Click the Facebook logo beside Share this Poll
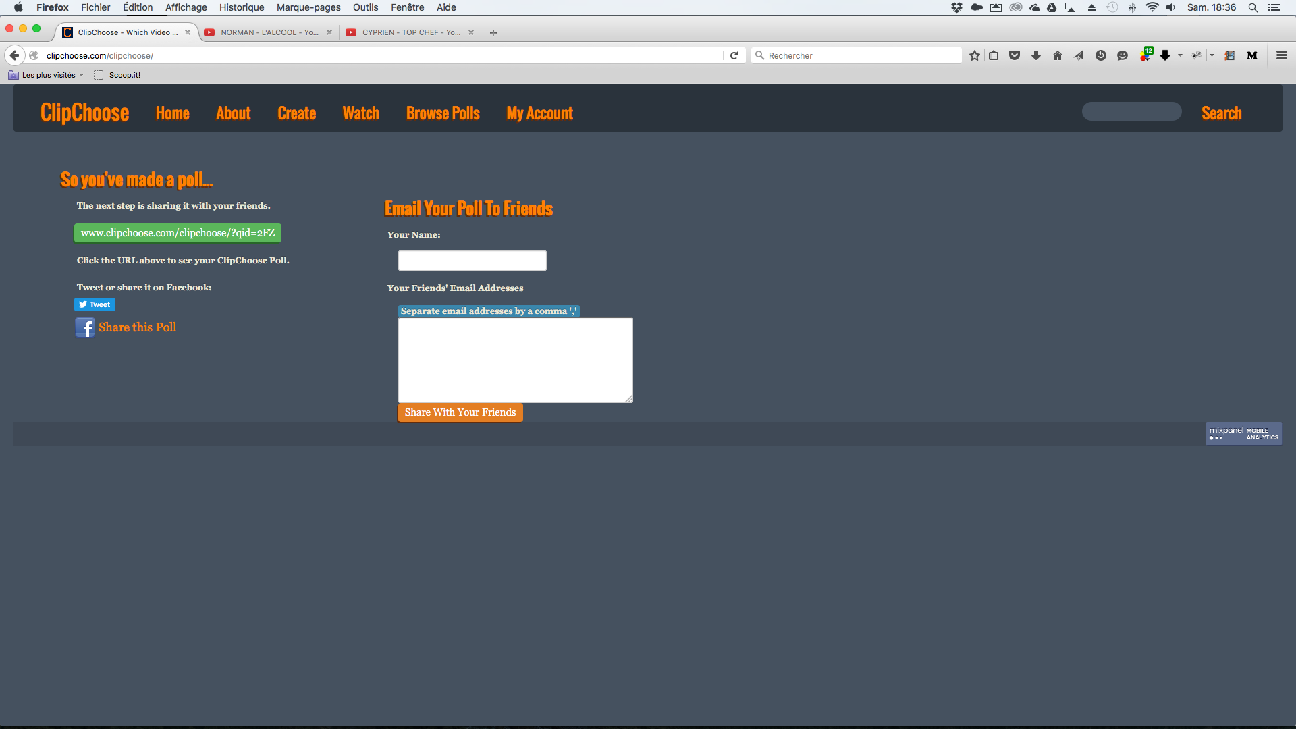Image resolution: width=1296 pixels, height=729 pixels. [x=85, y=327]
